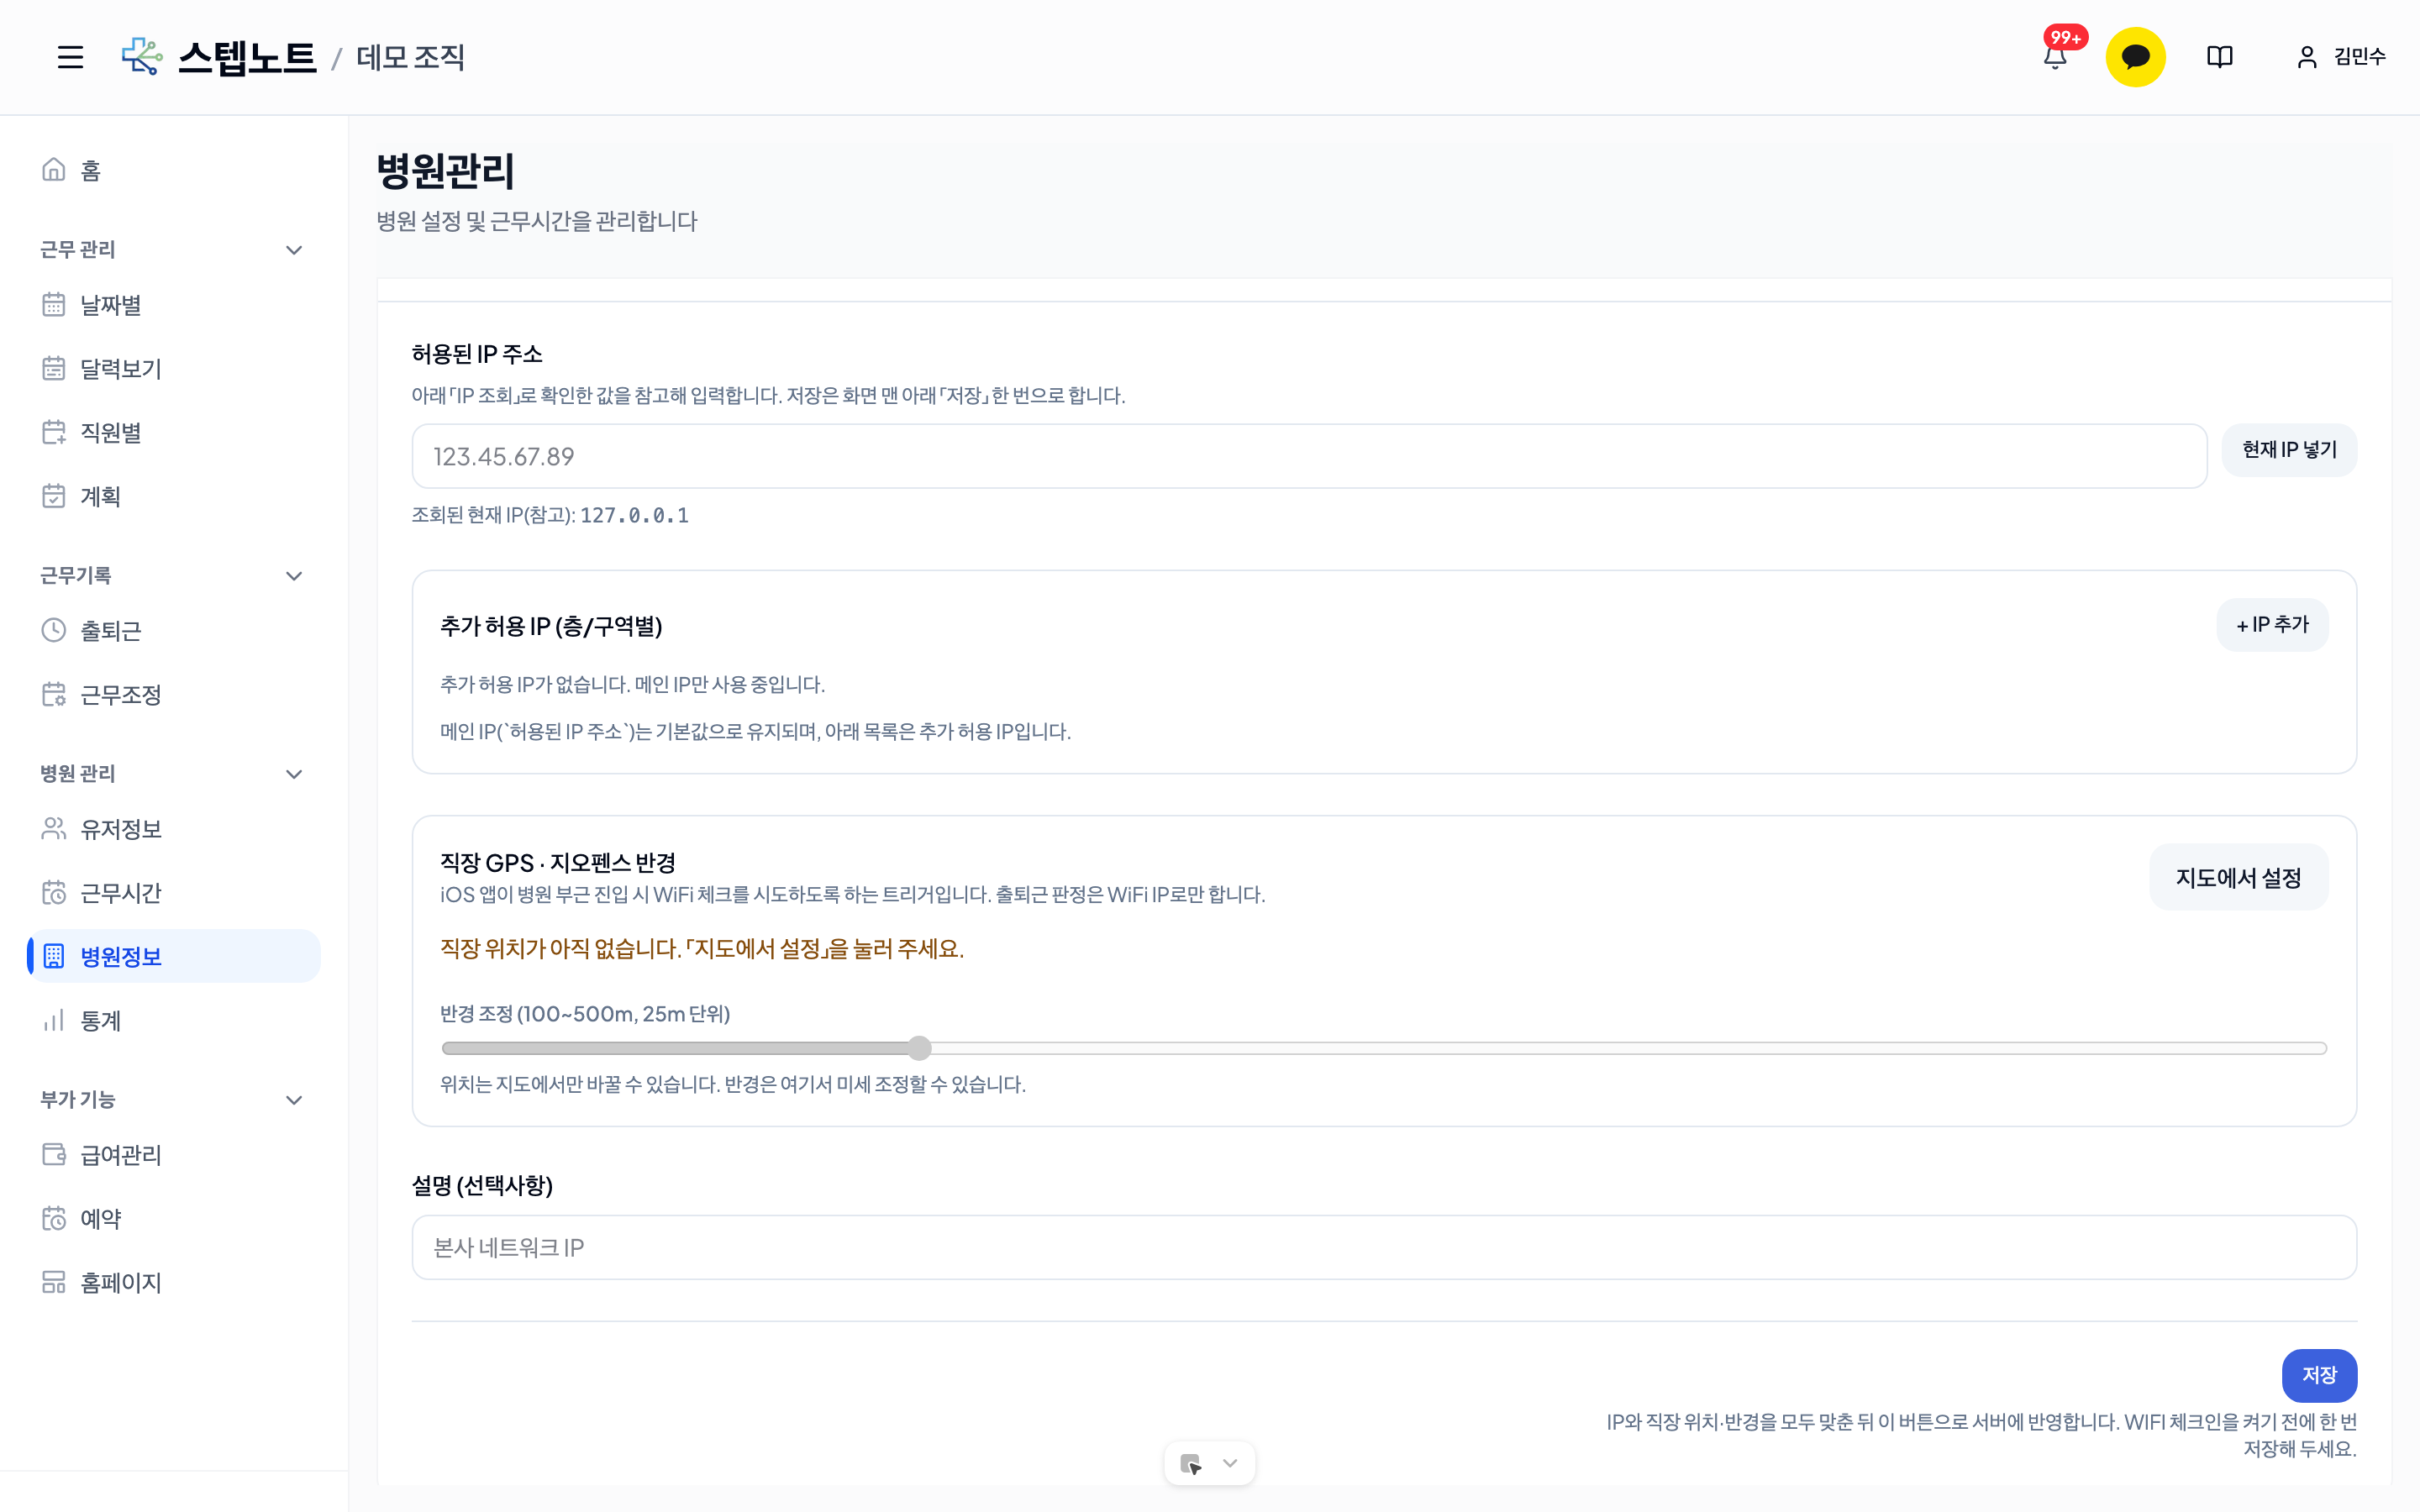The width and height of the screenshot is (2420, 1512).
Task: Click the 달력보기 calendar icon
Action: click(54, 368)
